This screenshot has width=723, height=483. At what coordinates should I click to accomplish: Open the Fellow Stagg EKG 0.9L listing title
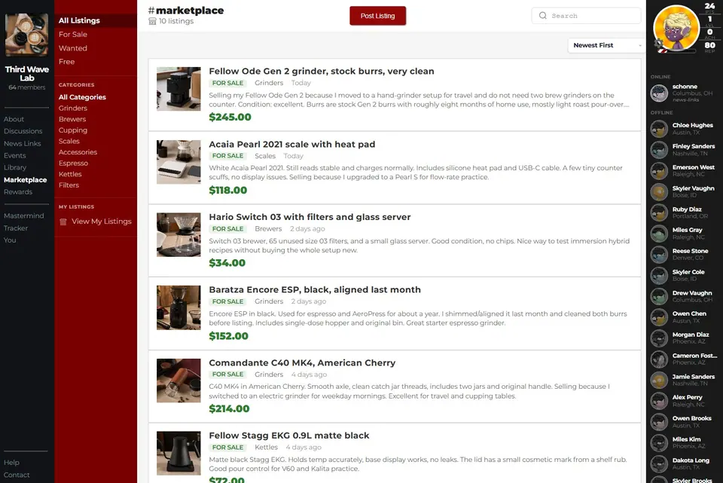(289, 436)
